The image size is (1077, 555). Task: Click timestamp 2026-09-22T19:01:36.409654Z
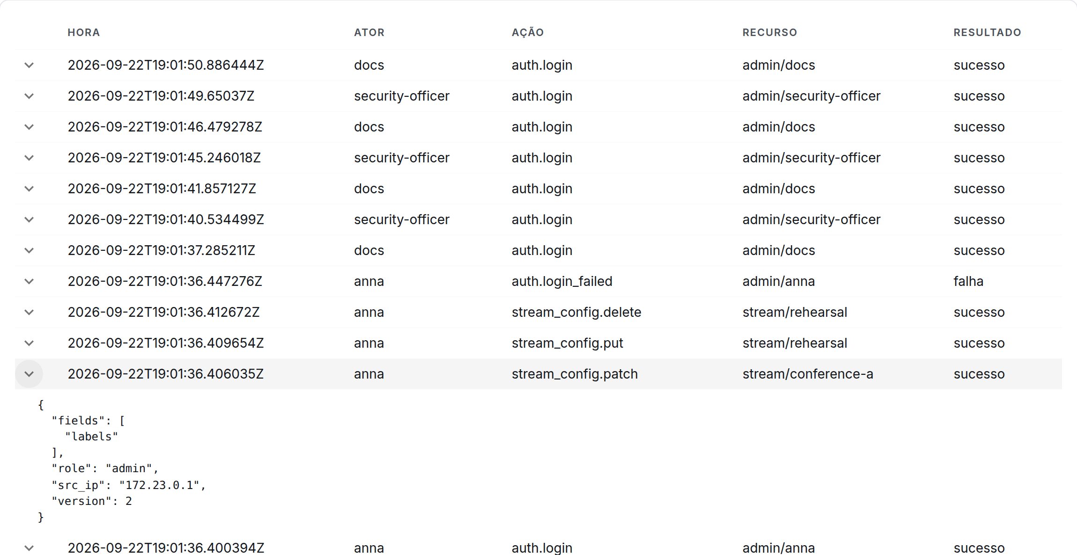point(166,343)
